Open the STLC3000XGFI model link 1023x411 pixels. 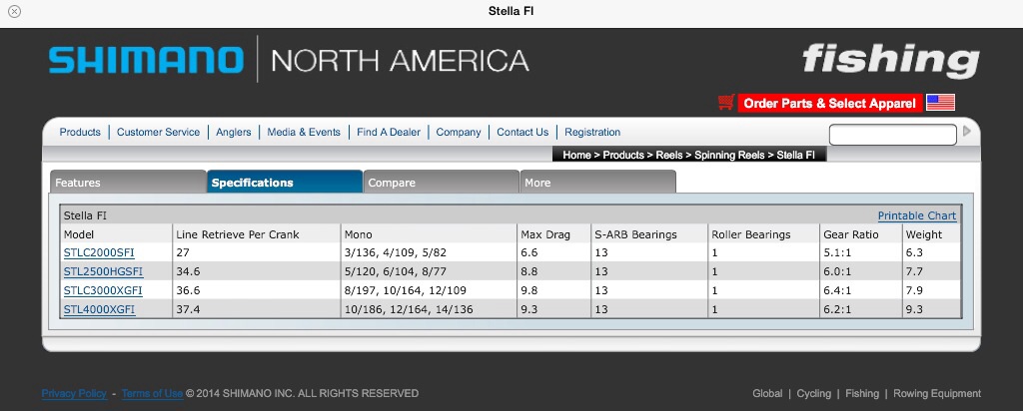point(103,290)
